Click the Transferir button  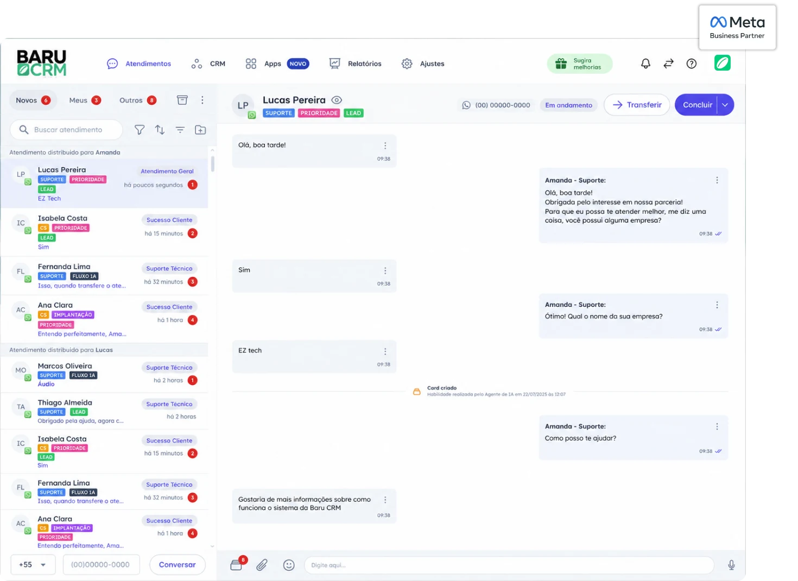coord(637,105)
